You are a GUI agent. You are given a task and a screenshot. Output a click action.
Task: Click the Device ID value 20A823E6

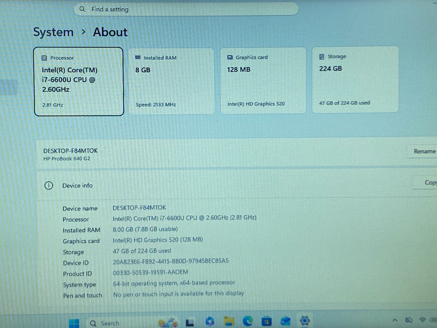(x=171, y=261)
